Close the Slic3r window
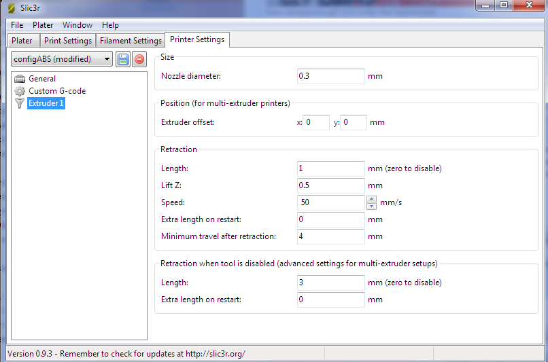Viewport: 548px width, 362px height. coord(529,5)
